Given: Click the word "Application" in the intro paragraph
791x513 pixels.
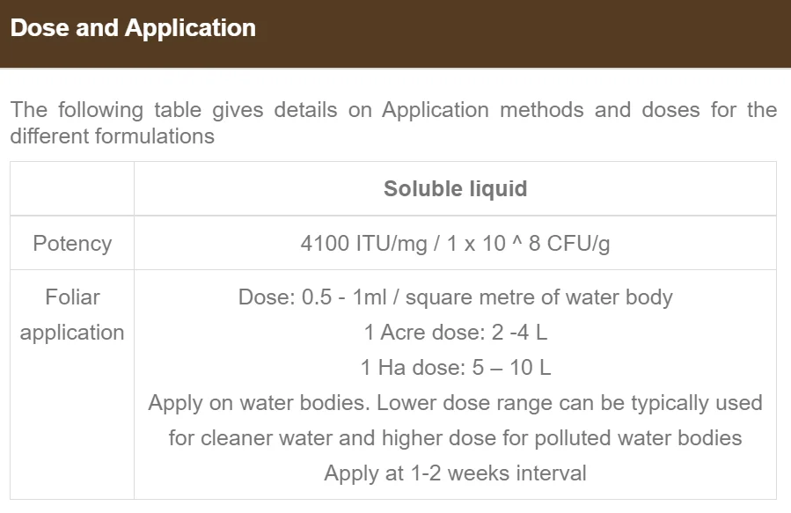Looking at the screenshot, I should click(435, 110).
